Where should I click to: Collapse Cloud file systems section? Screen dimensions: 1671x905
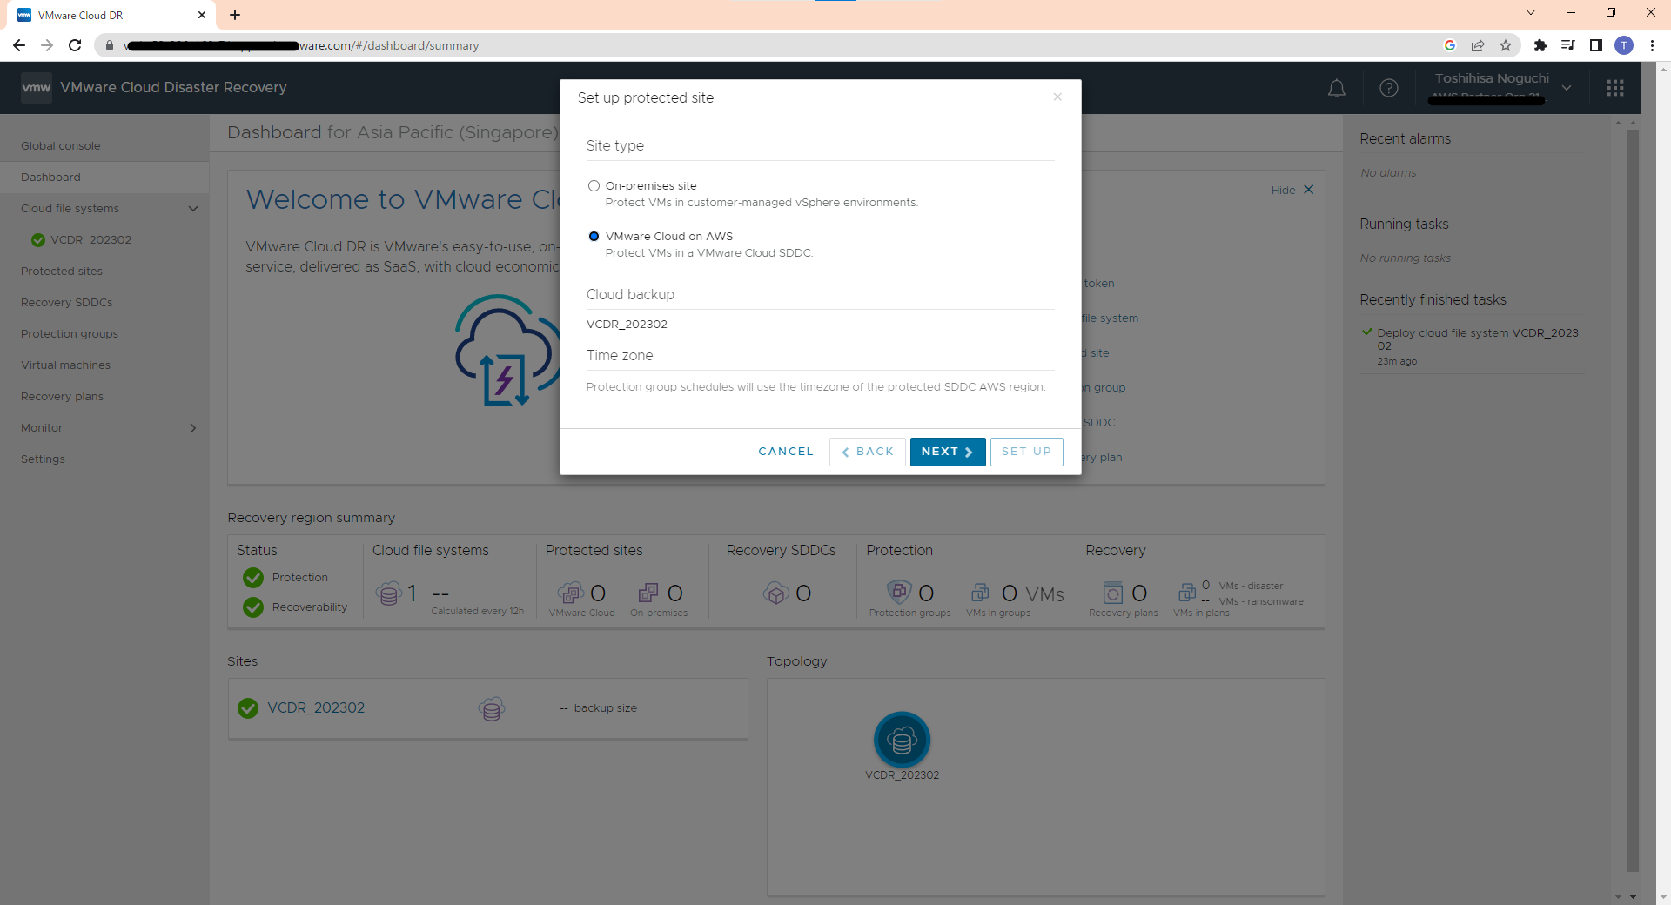point(193,208)
